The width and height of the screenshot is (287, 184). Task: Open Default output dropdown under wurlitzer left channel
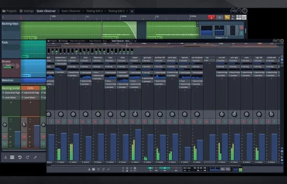click(160, 162)
